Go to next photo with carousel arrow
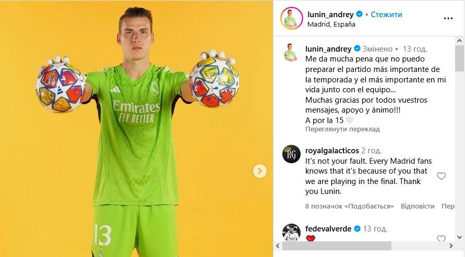The height and width of the screenshot is (257, 465). point(260,171)
